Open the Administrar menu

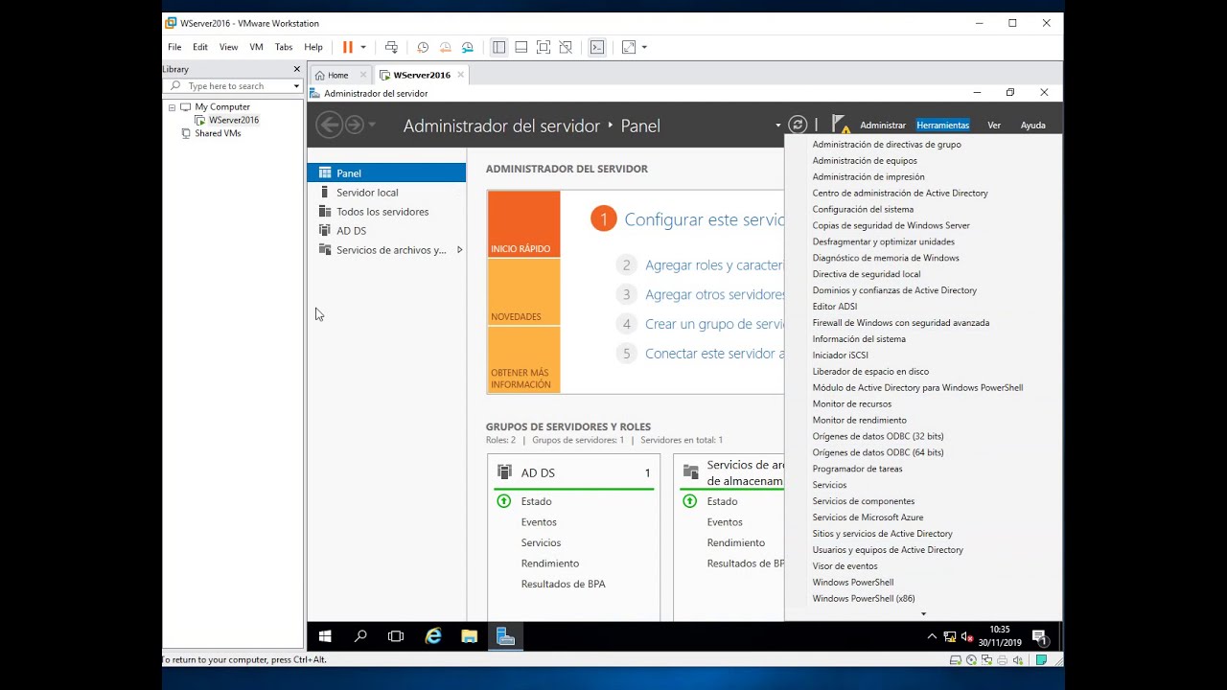click(883, 126)
